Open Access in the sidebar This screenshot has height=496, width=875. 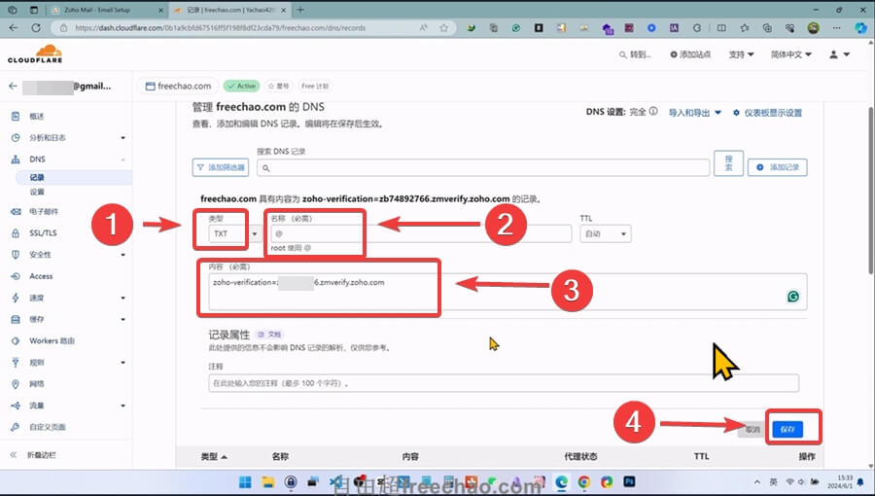pos(41,276)
